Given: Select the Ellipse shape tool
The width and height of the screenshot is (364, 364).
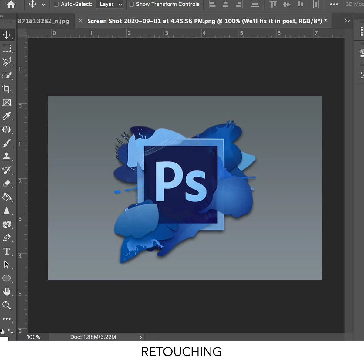Looking at the screenshot, I should coord(7,278).
